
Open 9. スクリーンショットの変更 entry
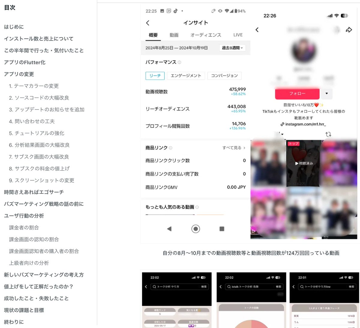(x=42, y=180)
